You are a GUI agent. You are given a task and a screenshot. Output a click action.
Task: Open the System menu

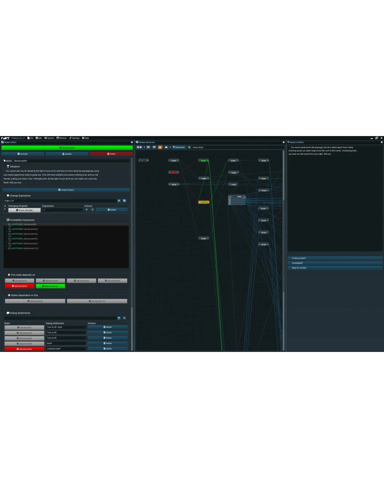(49, 138)
